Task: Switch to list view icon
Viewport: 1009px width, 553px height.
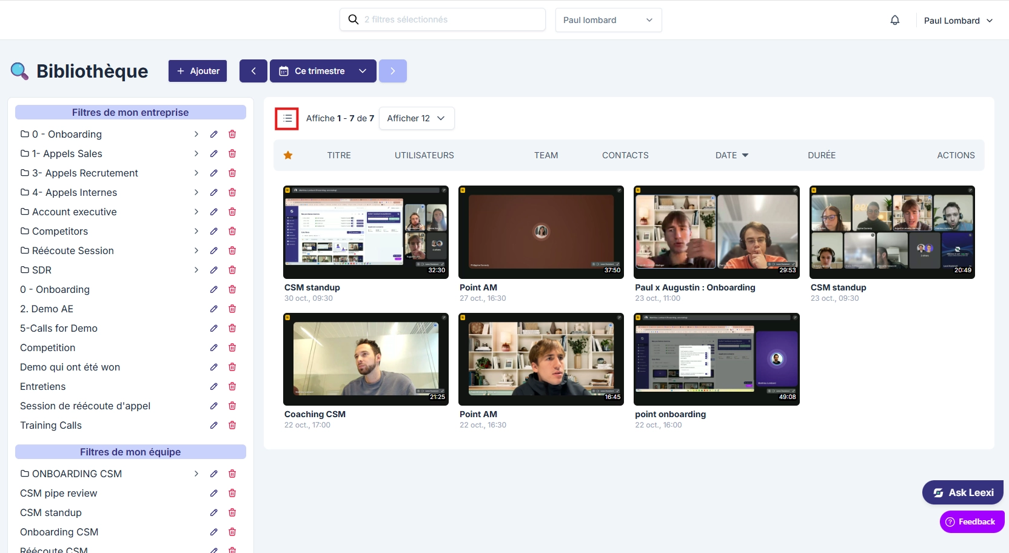Action: [287, 118]
